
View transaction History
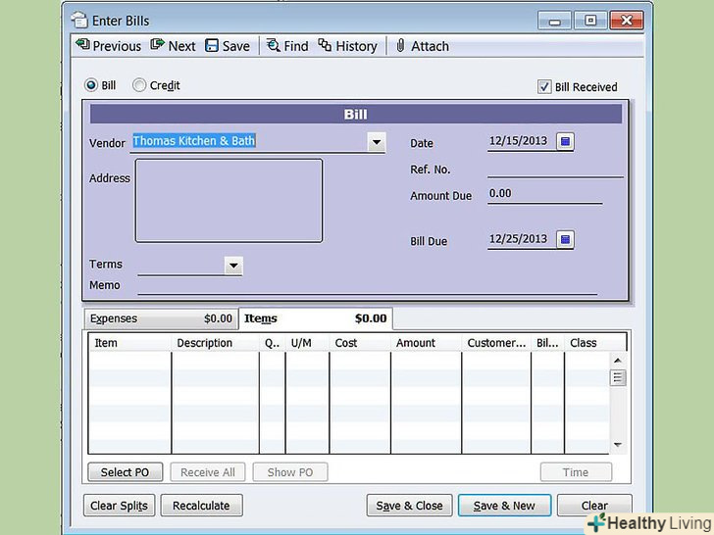pyautogui.click(x=347, y=46)
